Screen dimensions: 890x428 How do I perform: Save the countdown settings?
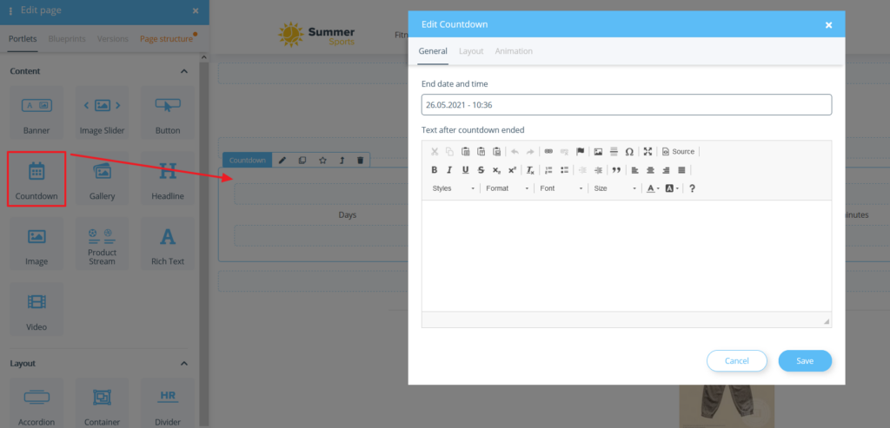coord(805,360)
